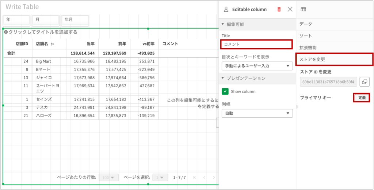This screenshot has width=374, height=190.
Task: Open the ソート section
Action: (x=305, y=36)
